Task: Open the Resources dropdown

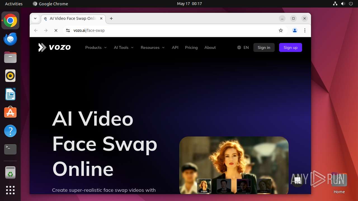Action: click(153, 47)
